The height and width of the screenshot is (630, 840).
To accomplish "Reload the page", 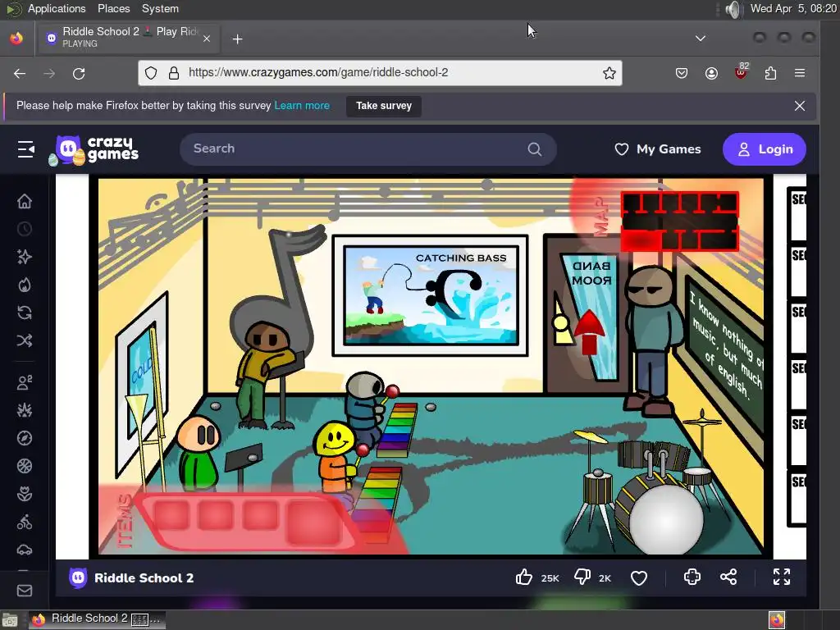I will pos(79,73).
